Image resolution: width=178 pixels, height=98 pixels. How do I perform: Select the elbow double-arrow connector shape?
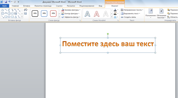click(x=16, y=10)
